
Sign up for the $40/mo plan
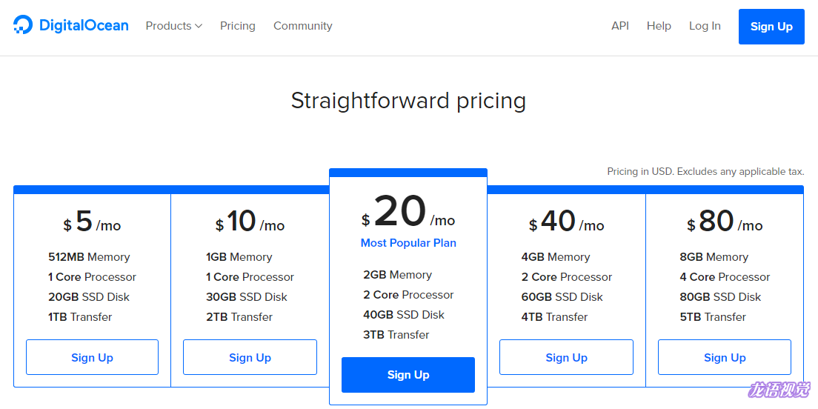[x=567, y=357]
